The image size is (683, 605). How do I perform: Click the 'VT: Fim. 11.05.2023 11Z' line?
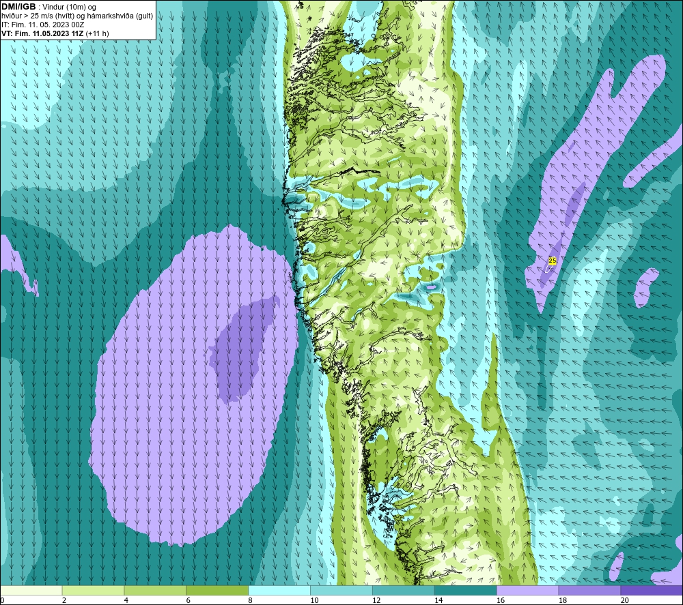point(42,33)
